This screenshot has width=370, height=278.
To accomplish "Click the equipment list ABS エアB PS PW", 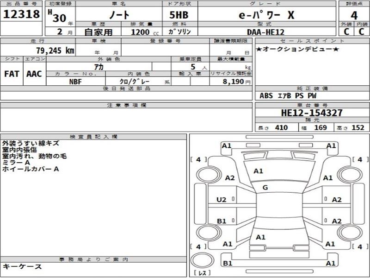I will (288, 96).
